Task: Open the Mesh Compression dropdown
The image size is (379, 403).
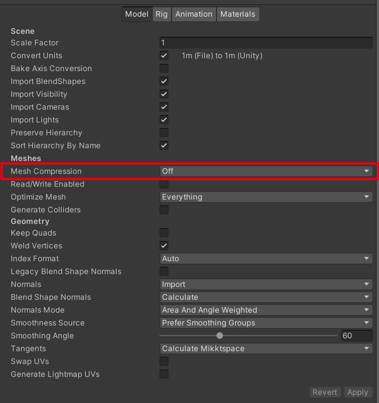Action: 266,171
